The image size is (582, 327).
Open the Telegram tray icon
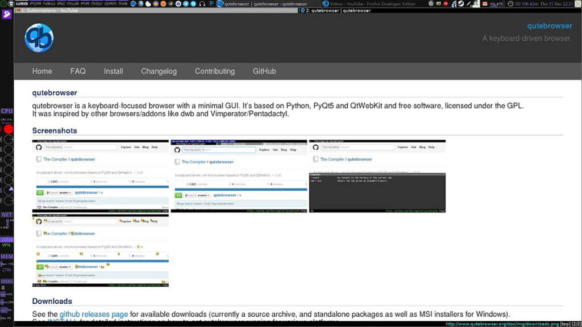pyautogui.click(x=185, y=3)
